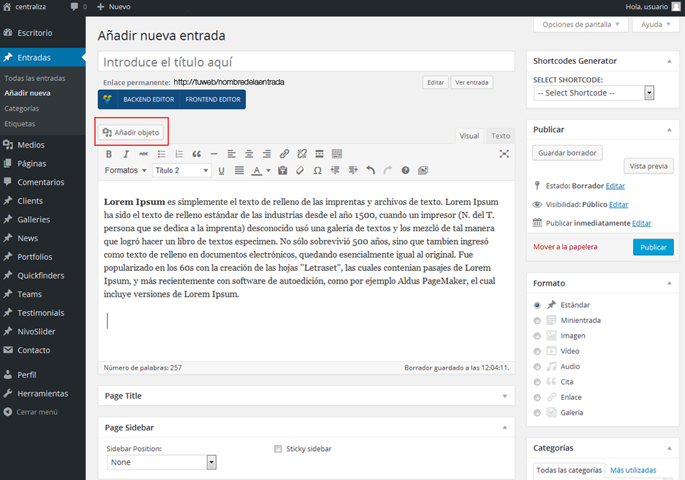The height and width of the screenshot is (480, 685).
Task: Apply italic formatting
Action: tap(126, 154)
